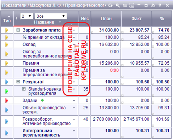
Task: Click the sort up arrow in Название header
Action: (16, 18)
